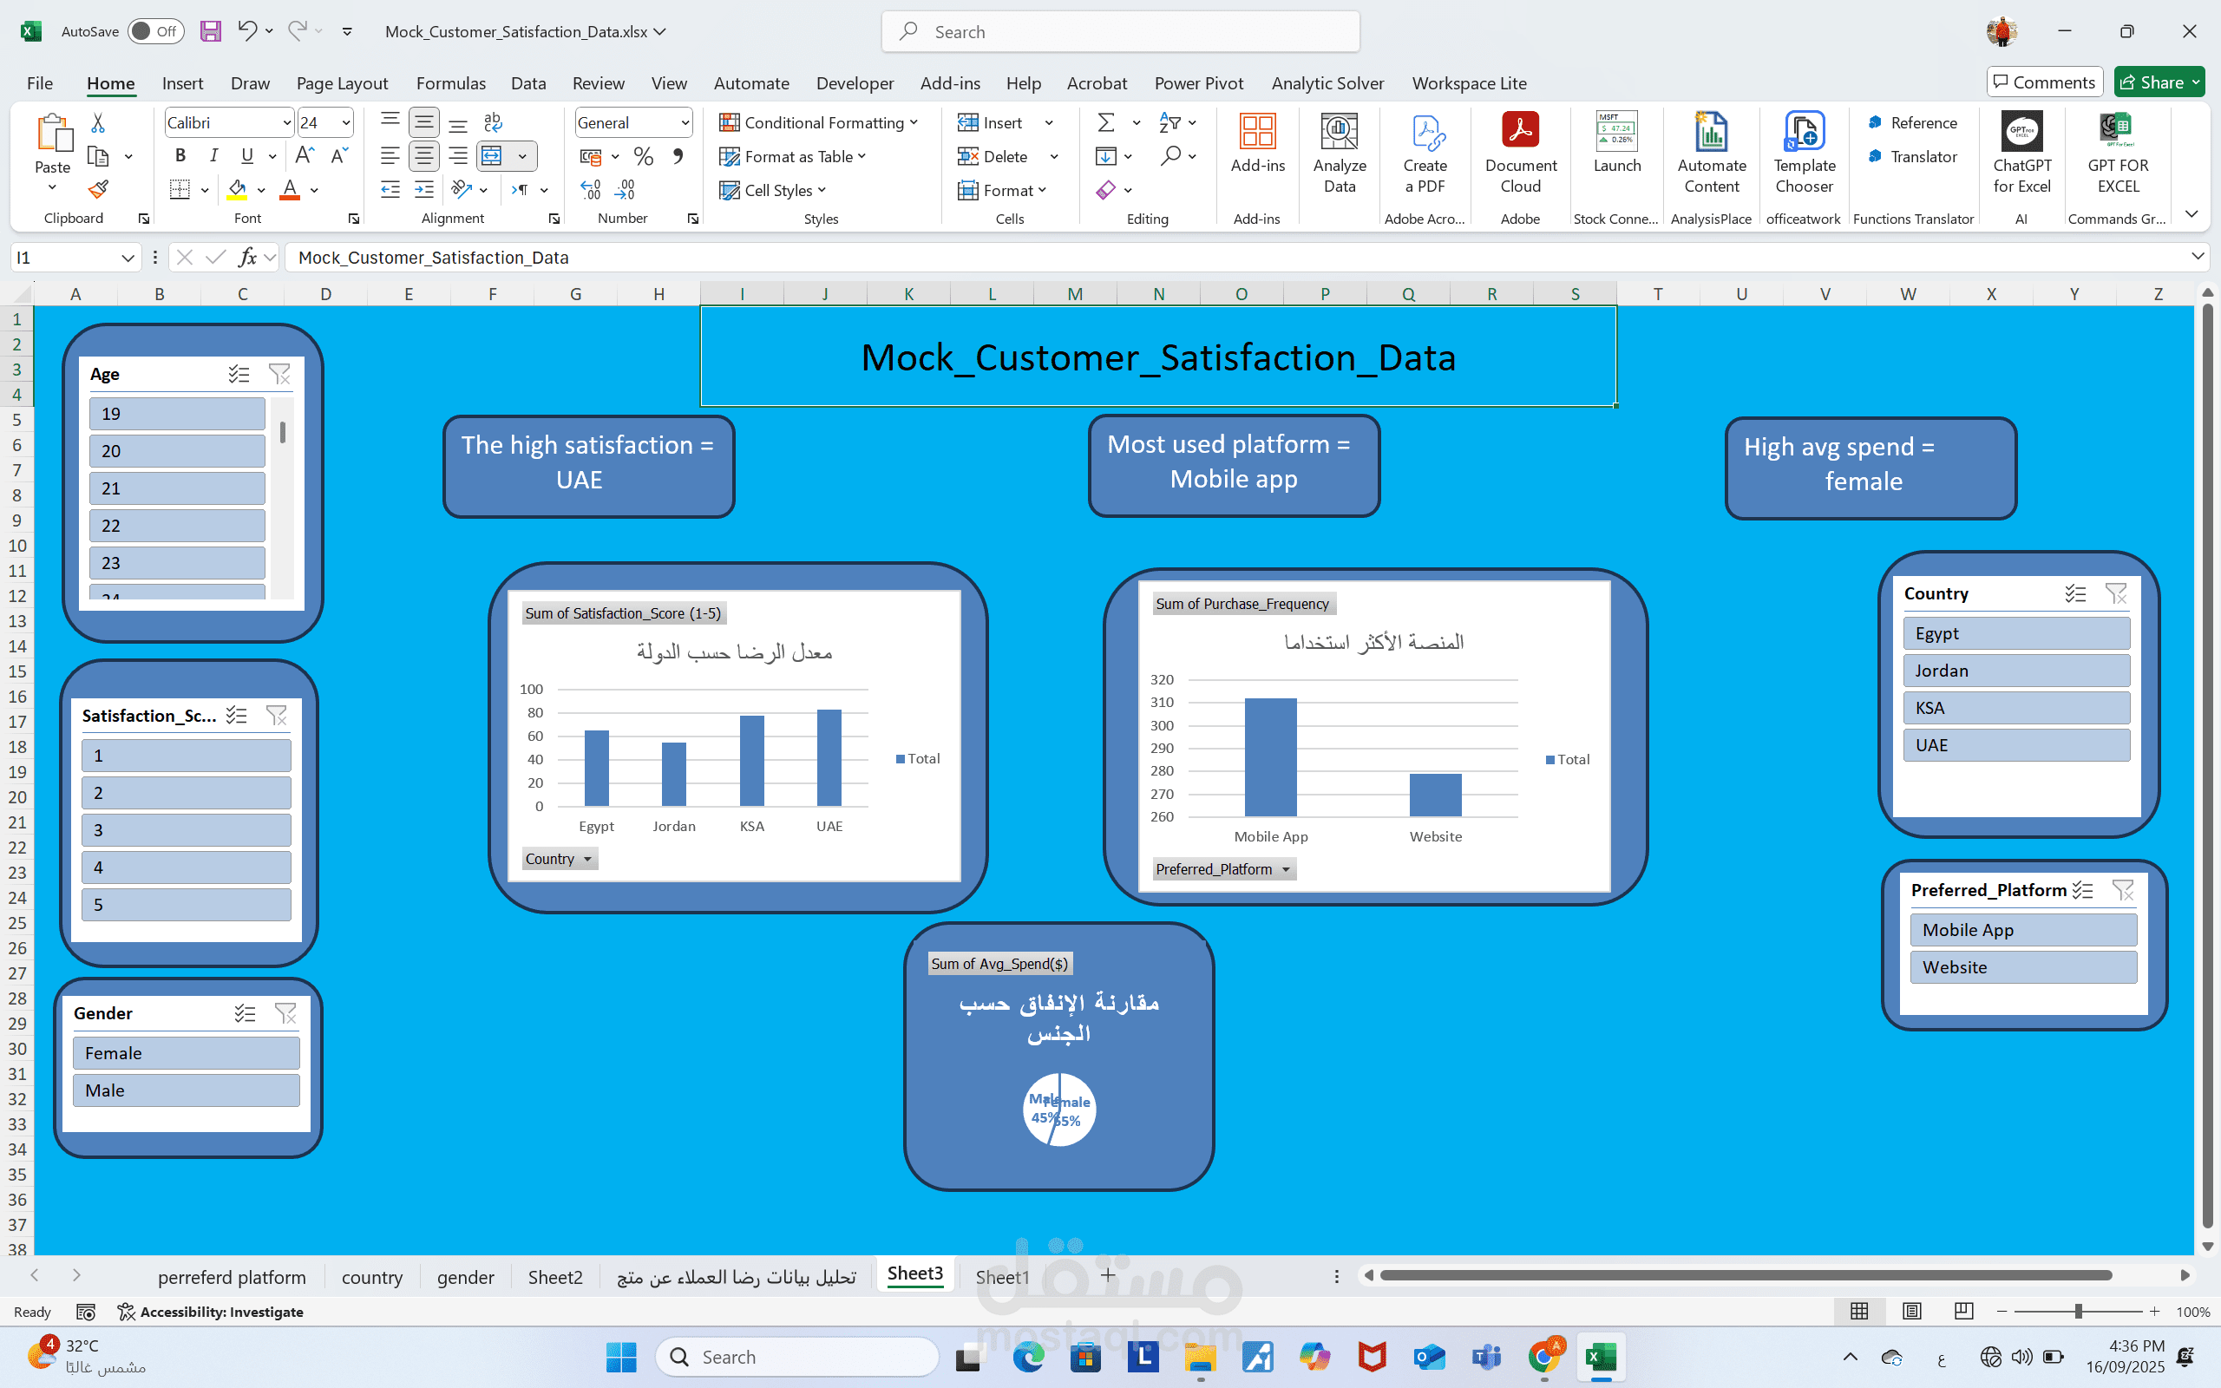2221x1388 pixels.
Task: Open the font size dropdown
Action: [346, 122]
